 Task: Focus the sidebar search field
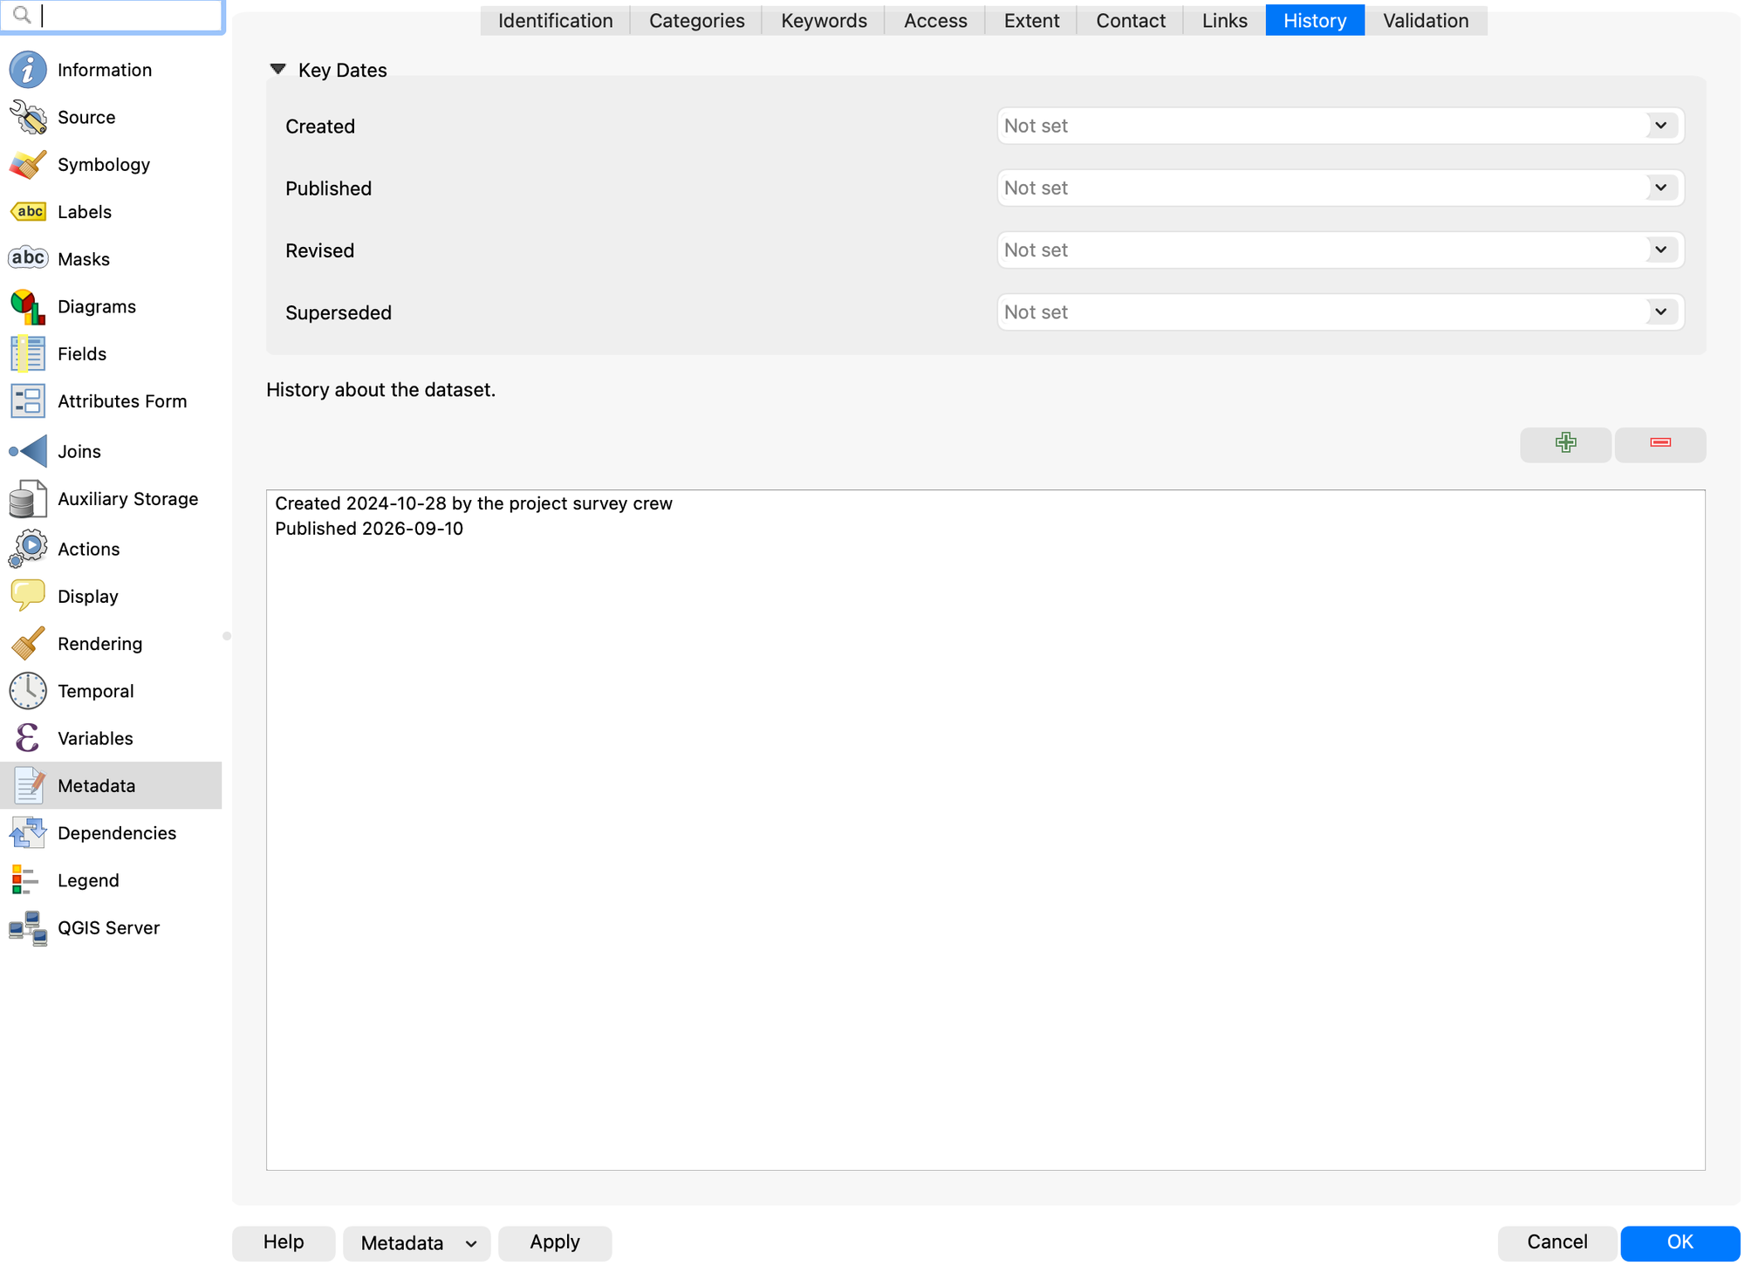pos(113,16)
